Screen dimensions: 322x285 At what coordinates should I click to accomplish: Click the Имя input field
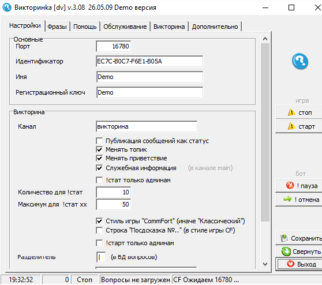pyautogui.click(x=149, y=77)
